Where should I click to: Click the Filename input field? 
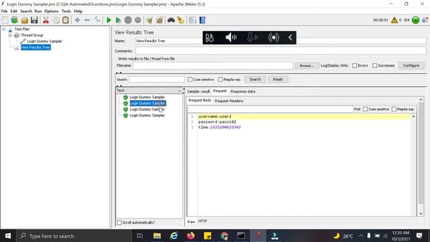click(x=213, y=66)
